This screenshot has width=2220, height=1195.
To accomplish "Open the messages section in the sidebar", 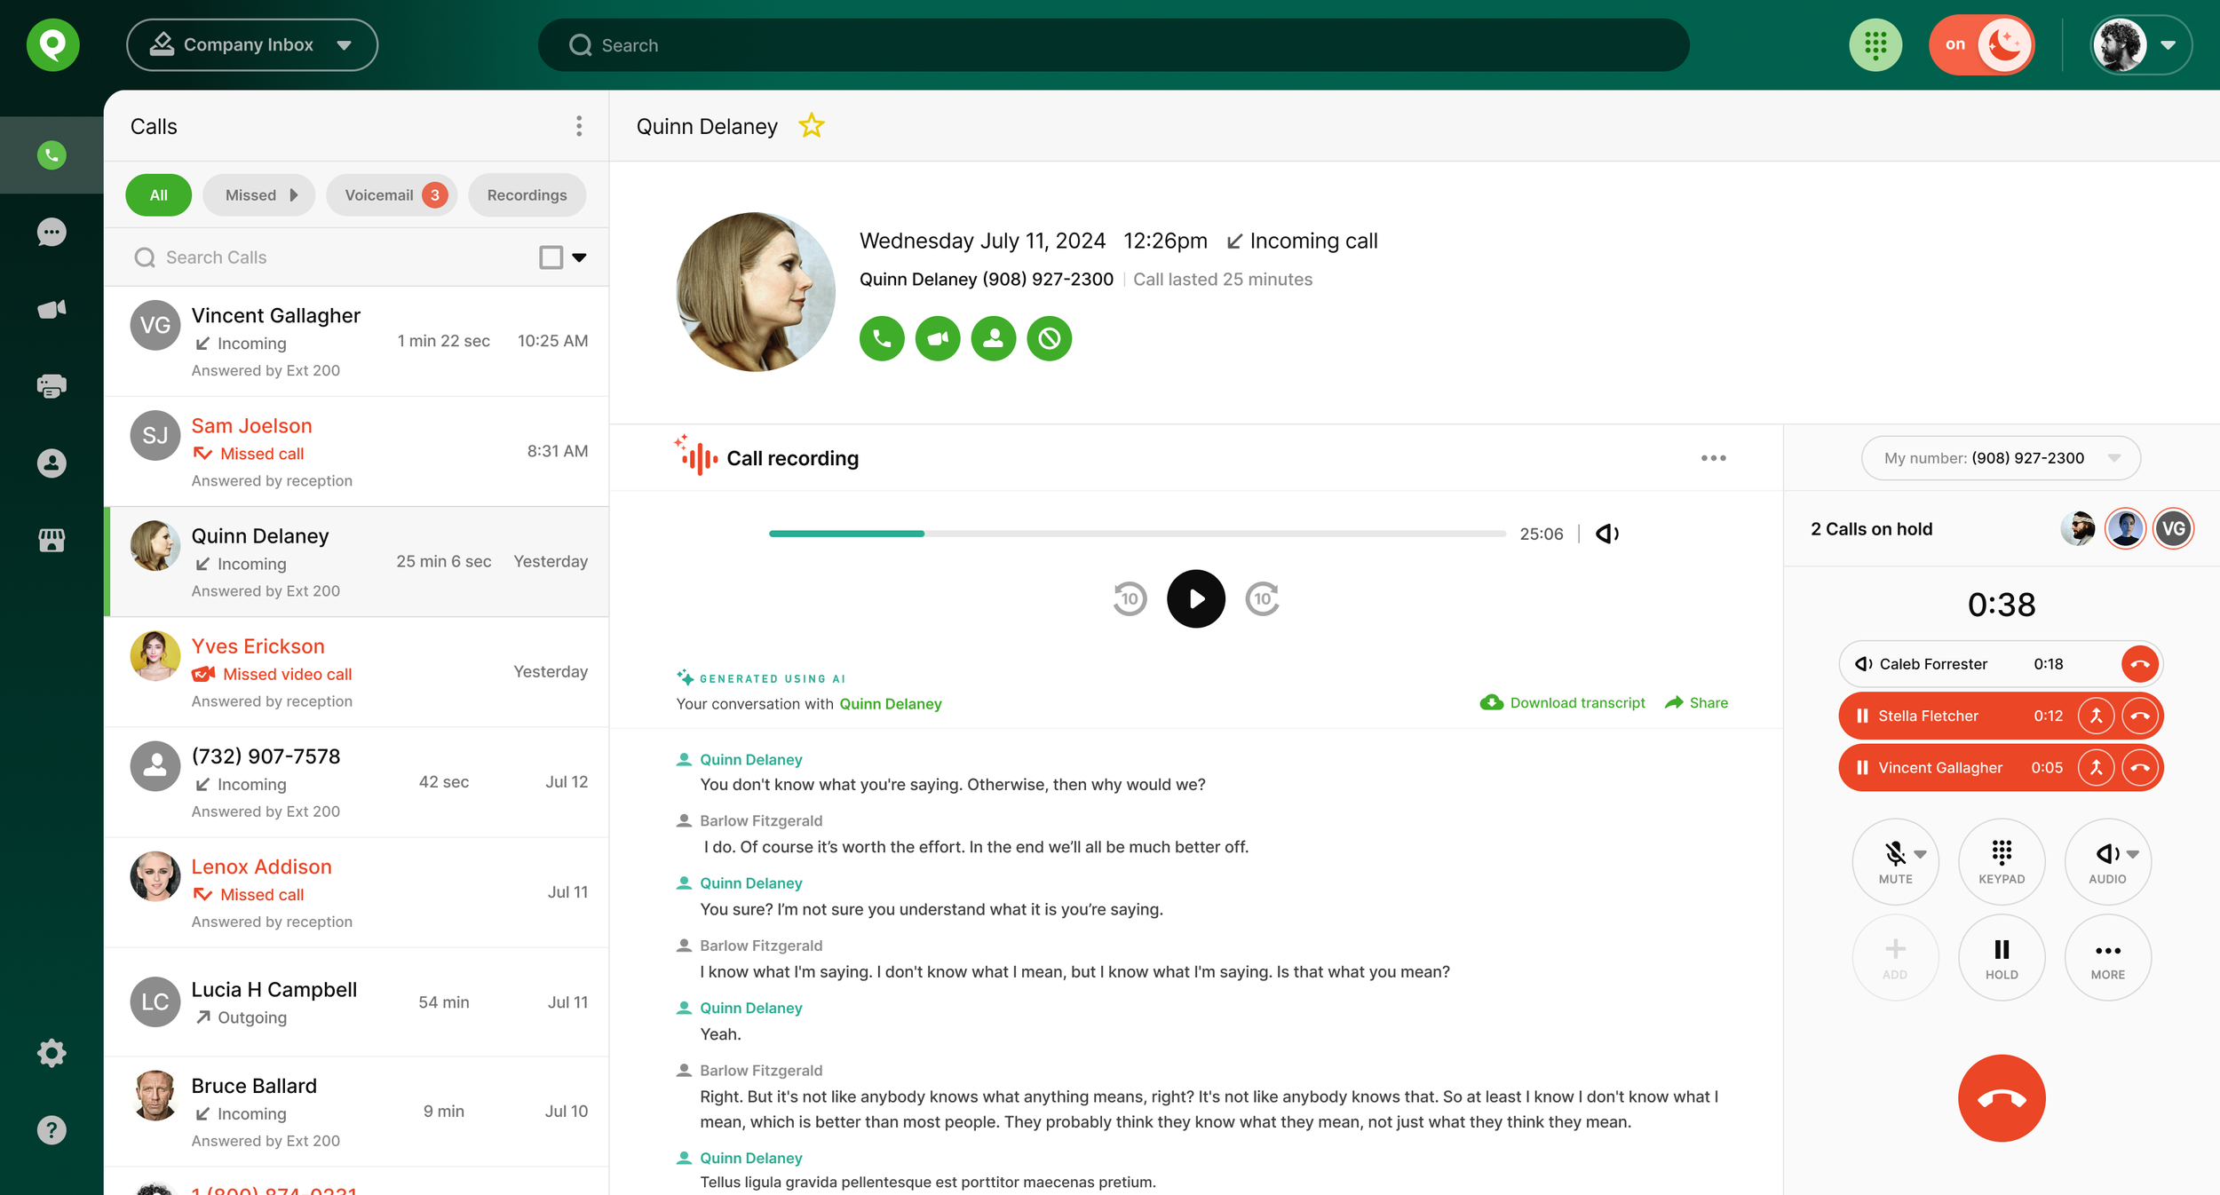I will (x=51, y=232).
